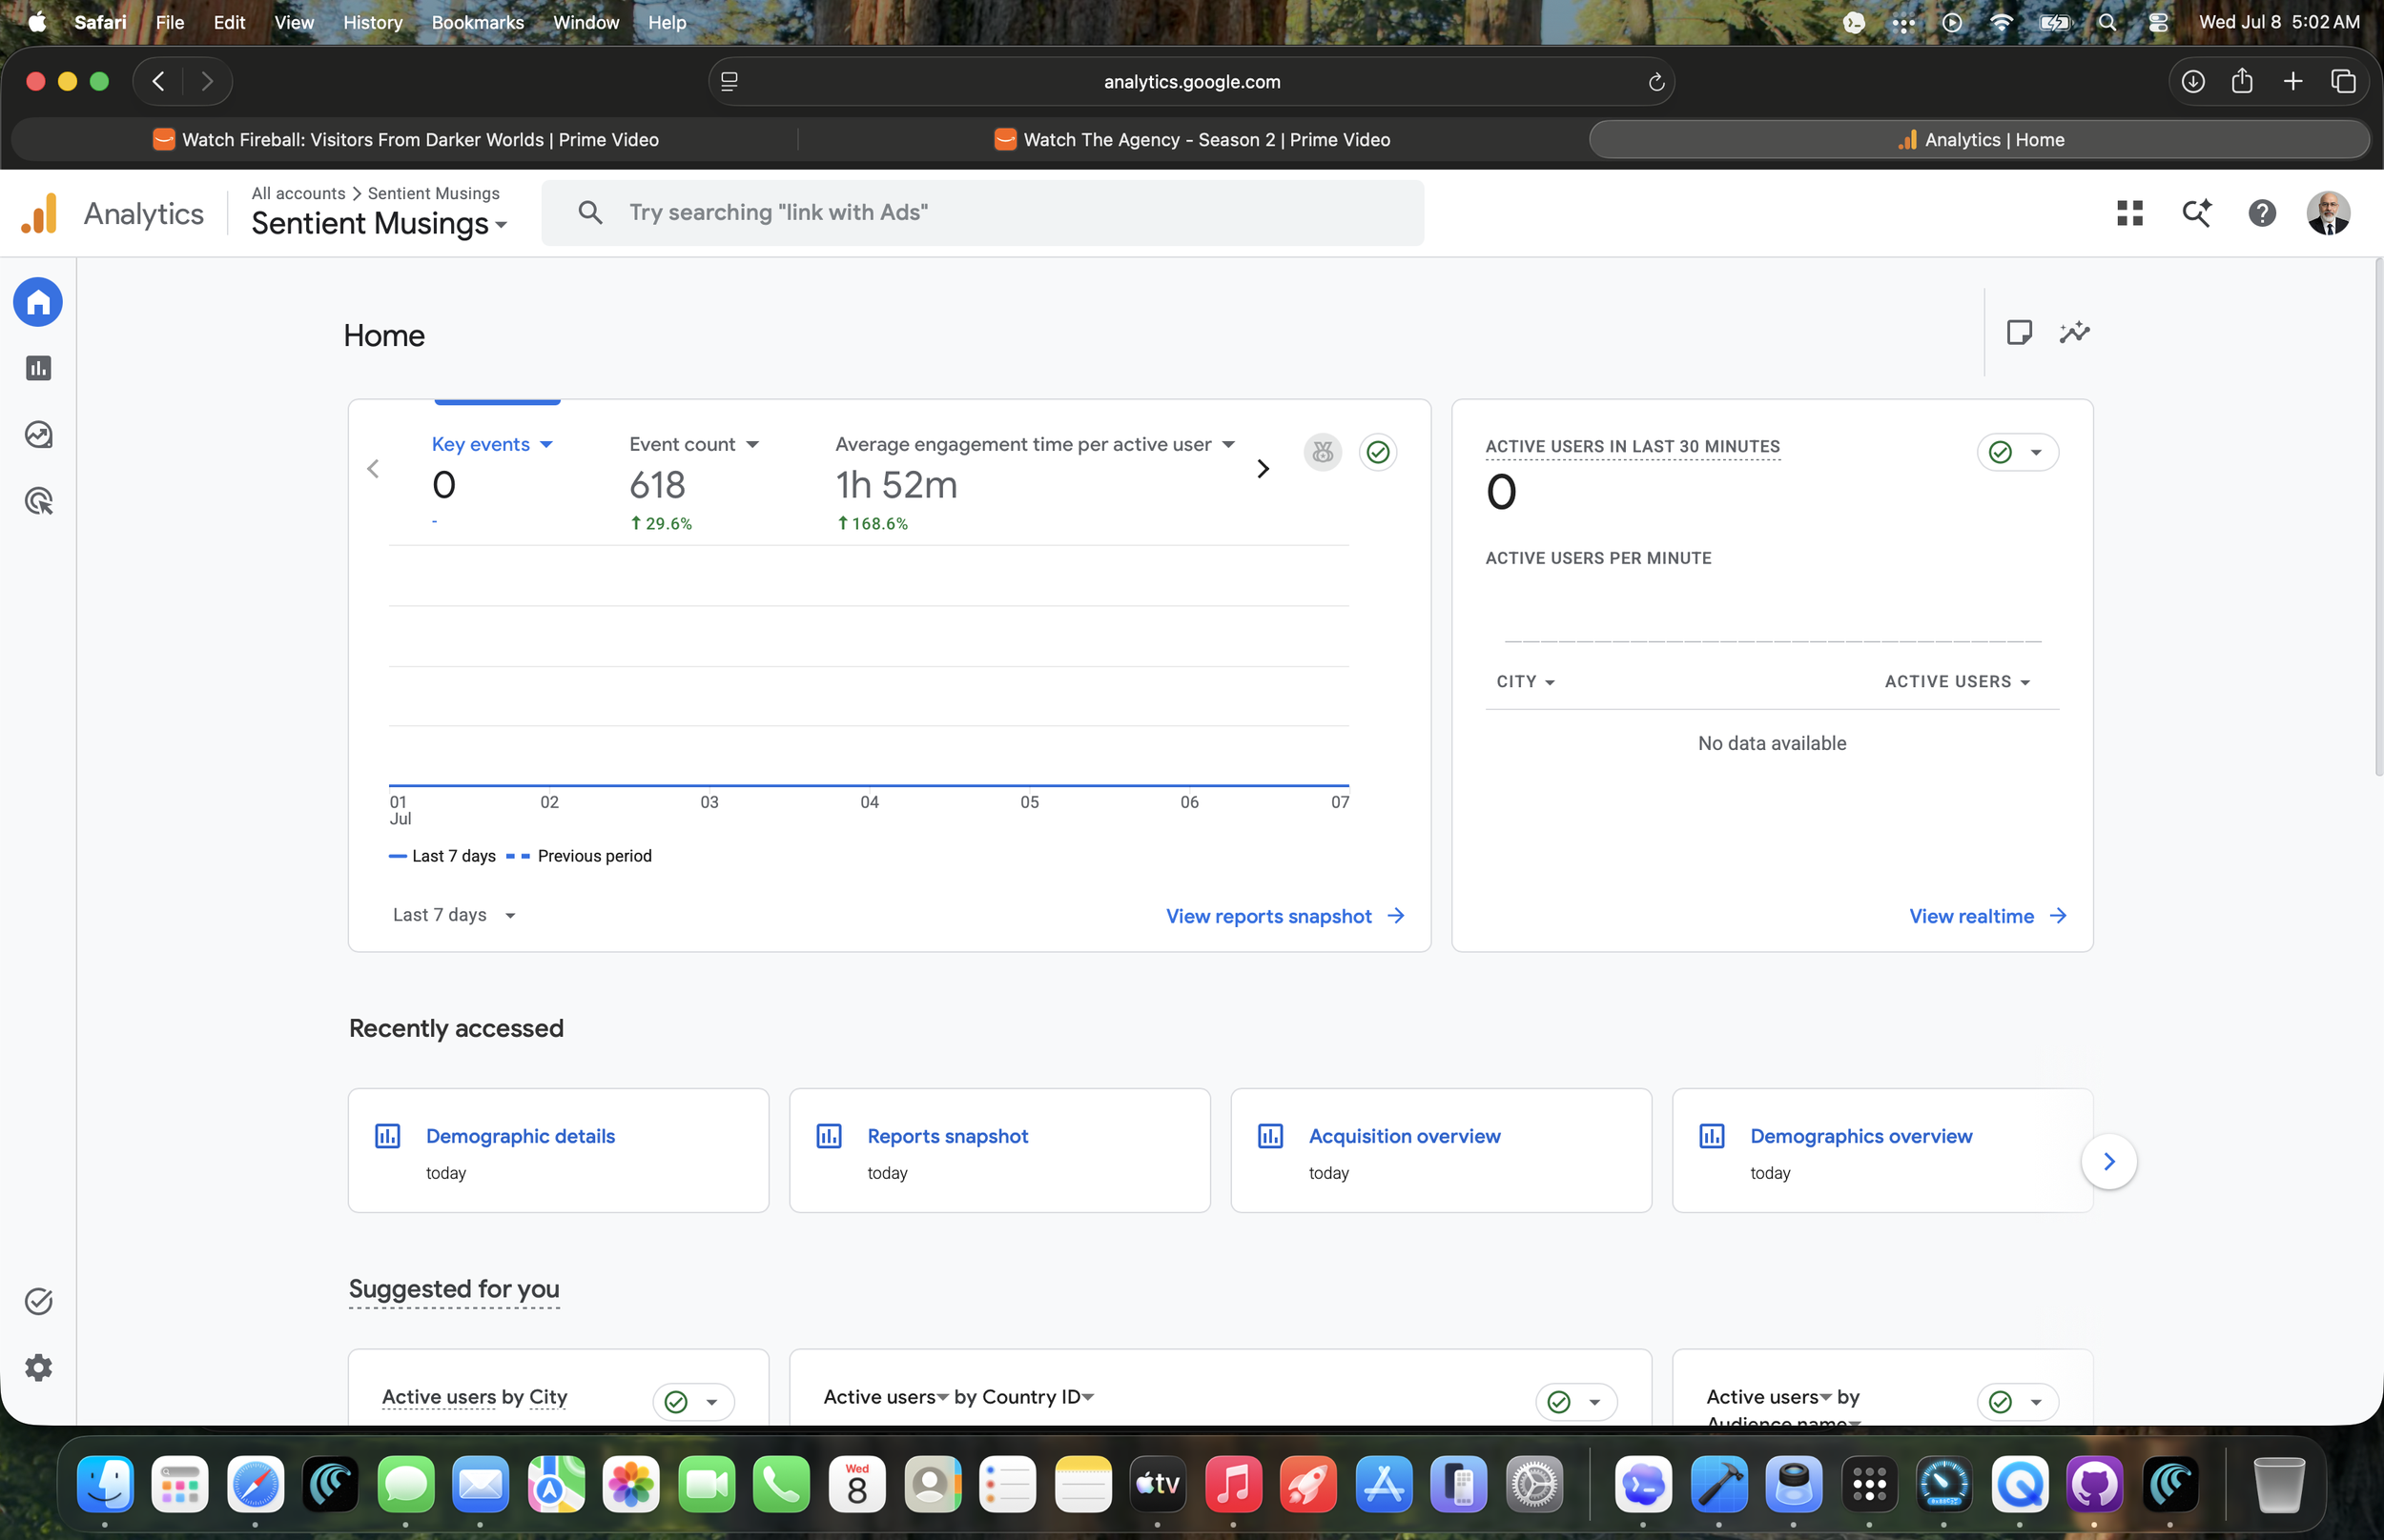The height and width of the screenshot is (1540, 2384).
Task: Open Finder from the Dock
Action: pos(105,1483)
